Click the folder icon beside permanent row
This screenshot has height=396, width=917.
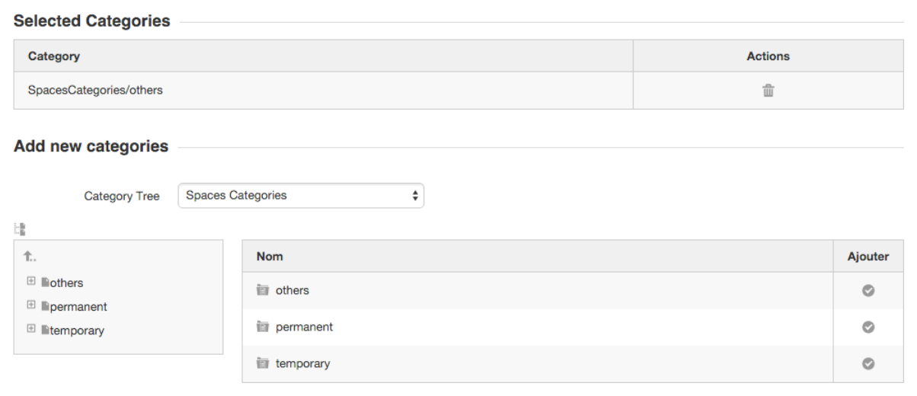tap(263, 327)
